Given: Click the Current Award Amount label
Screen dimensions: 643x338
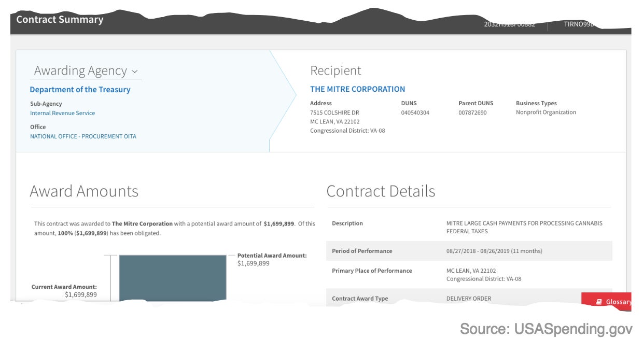Looking at the screenshot, I should pos(64,287).
